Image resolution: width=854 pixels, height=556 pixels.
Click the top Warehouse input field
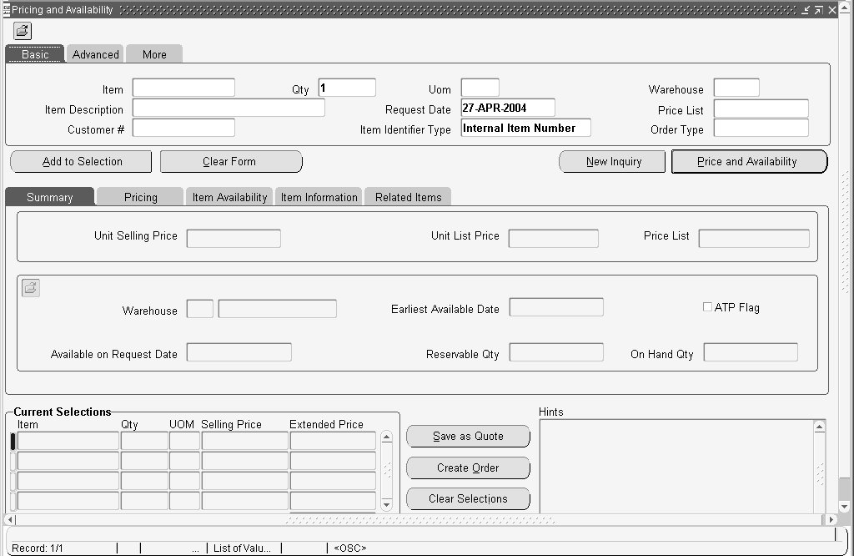[736, 87]
